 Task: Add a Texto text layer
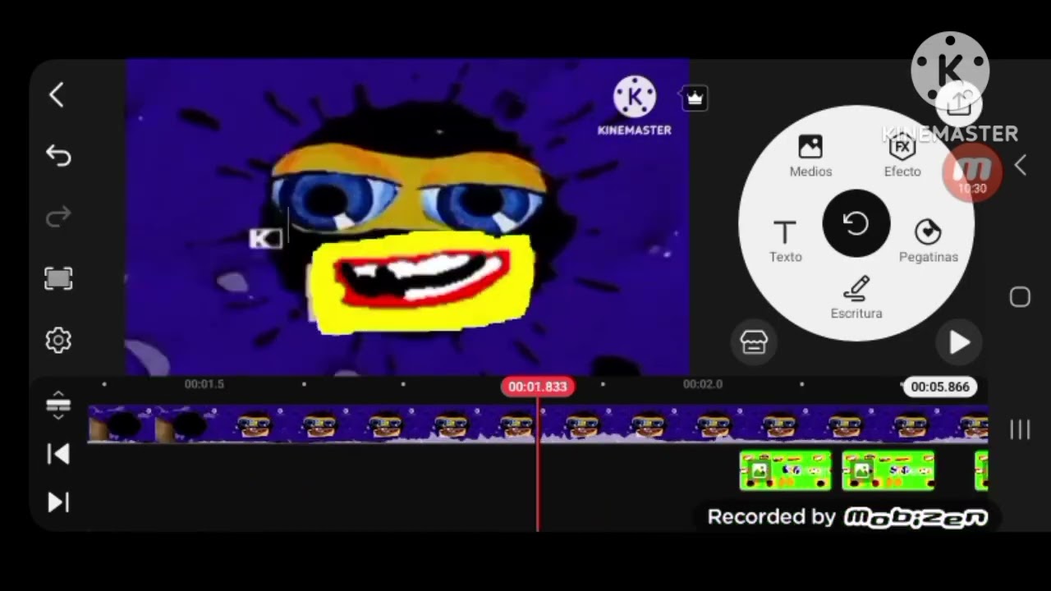(x=785, y=241)
